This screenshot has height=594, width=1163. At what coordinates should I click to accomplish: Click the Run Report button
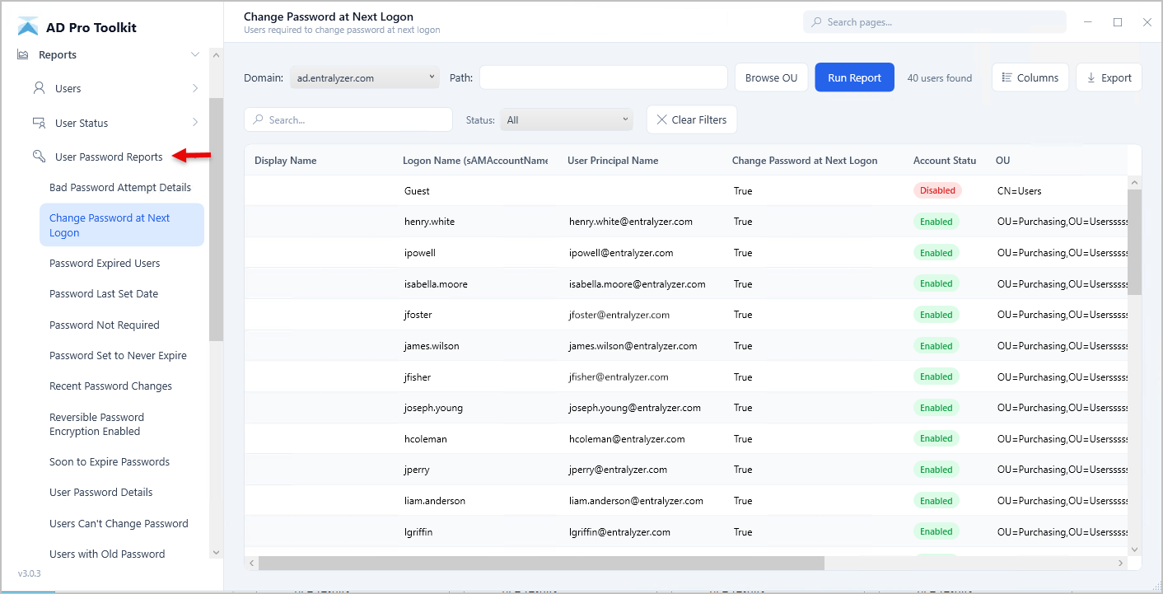(x=854, y=77)
